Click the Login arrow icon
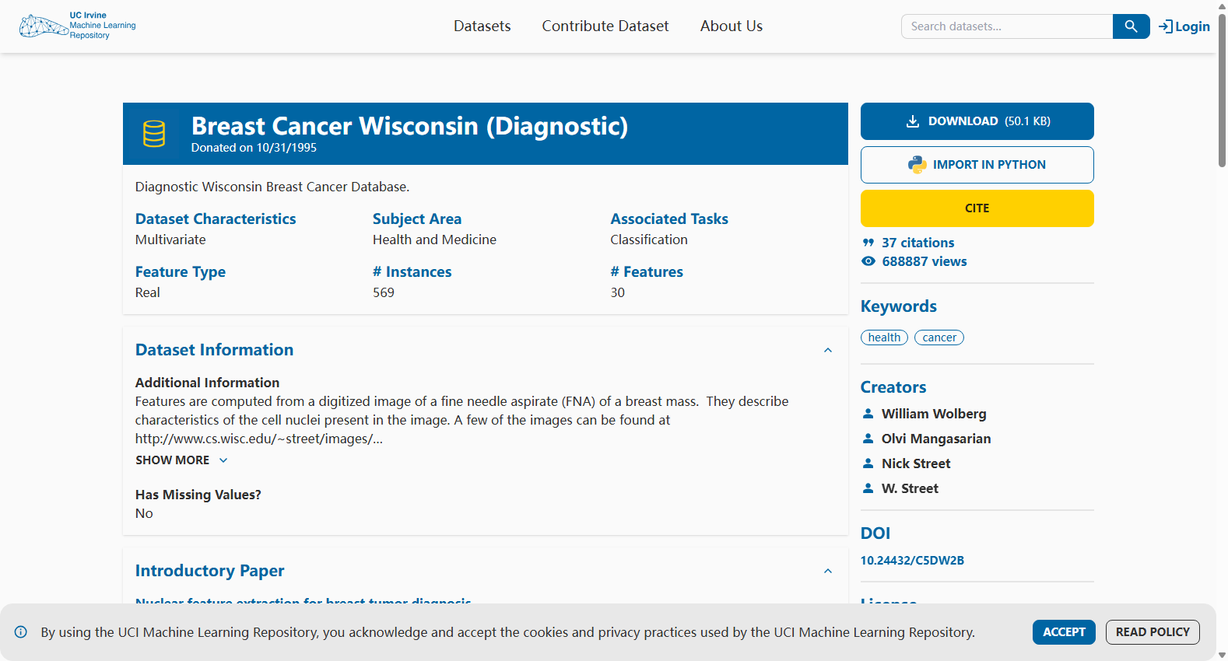 click(x=1165, y=26)
